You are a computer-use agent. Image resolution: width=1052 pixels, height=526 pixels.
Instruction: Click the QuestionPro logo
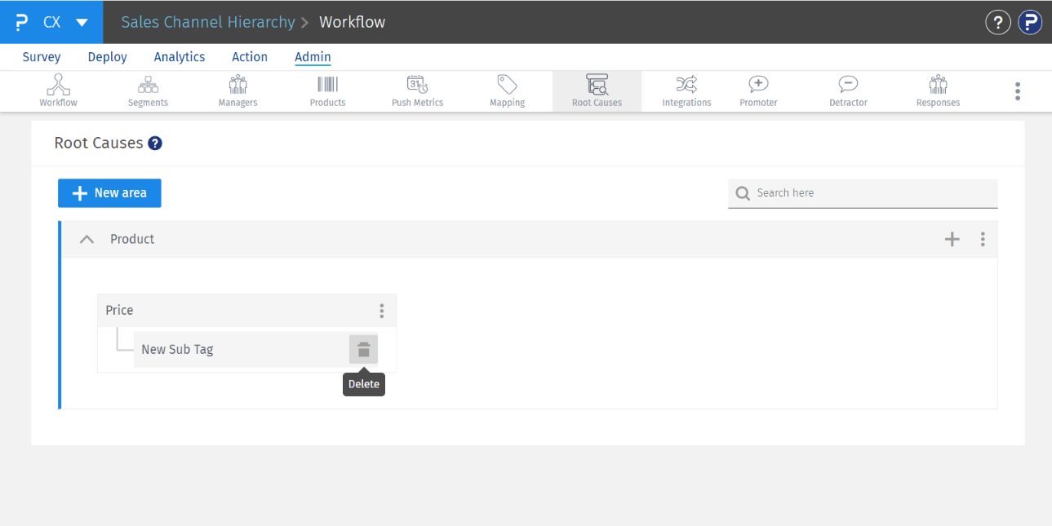(x=22, y=22)
